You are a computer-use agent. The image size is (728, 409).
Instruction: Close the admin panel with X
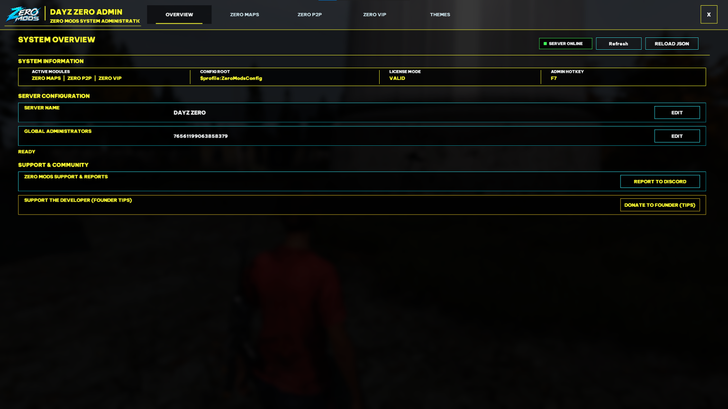click(x=709, y=15)
